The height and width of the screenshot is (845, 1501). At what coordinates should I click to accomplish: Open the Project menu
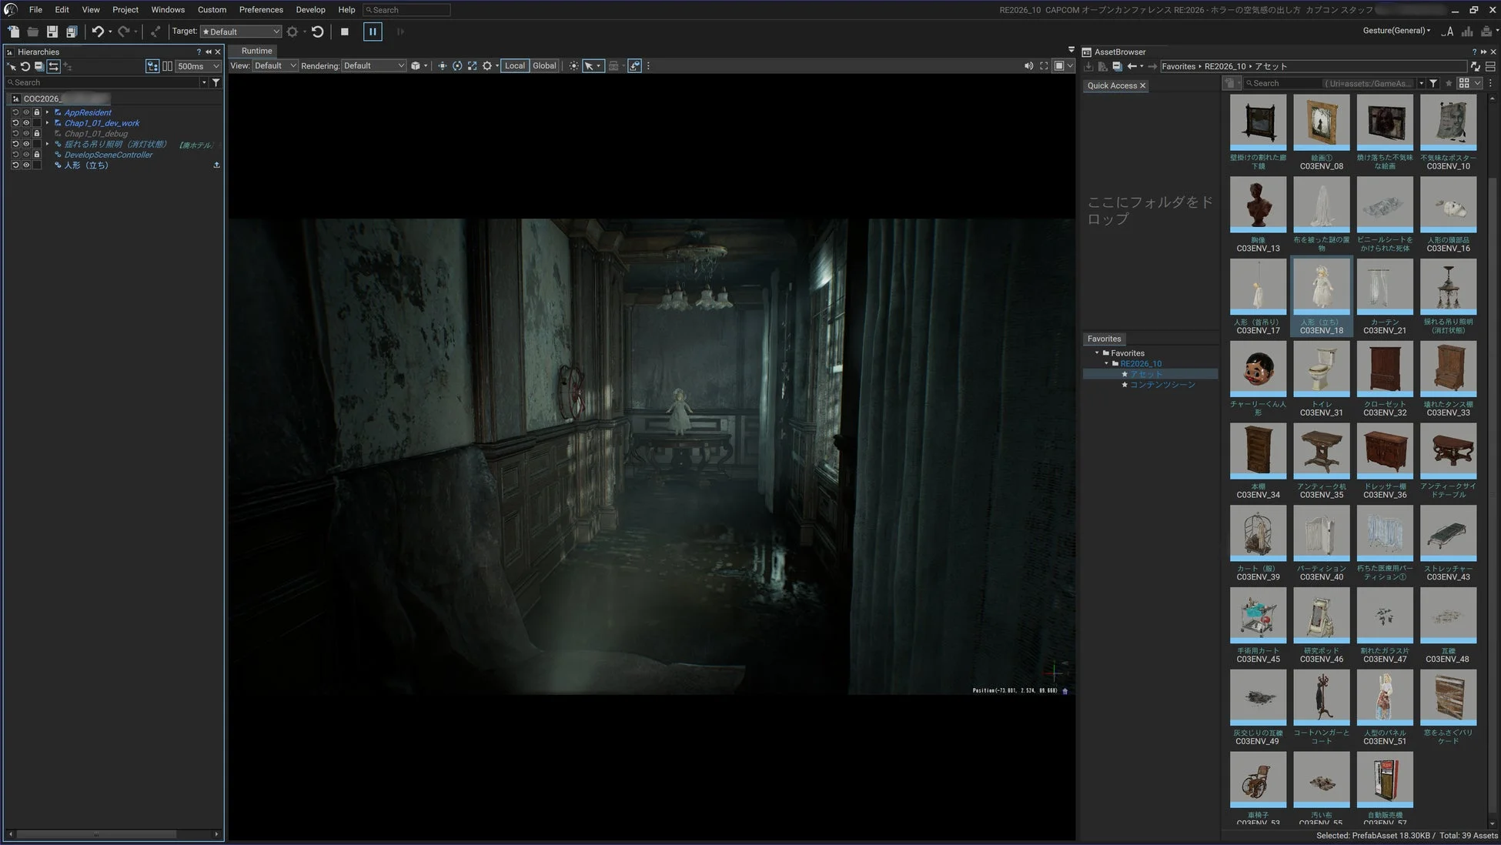125,10
